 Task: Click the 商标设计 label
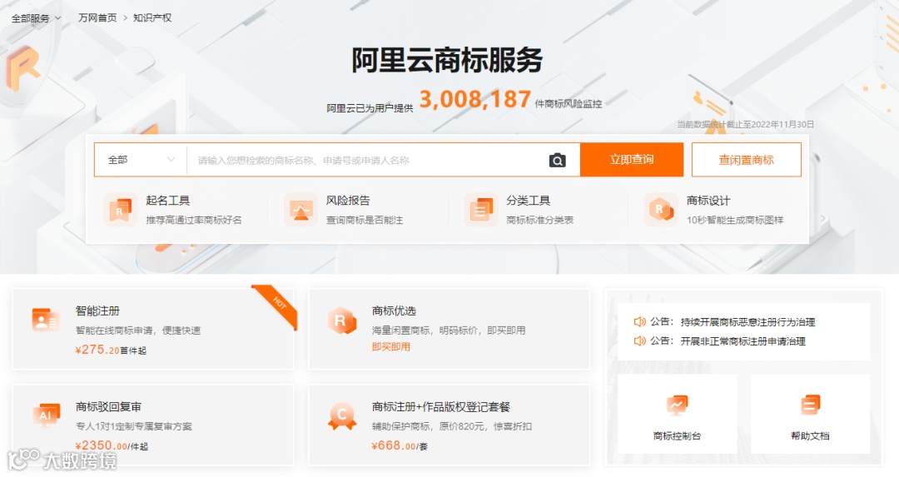coord(708,201)
